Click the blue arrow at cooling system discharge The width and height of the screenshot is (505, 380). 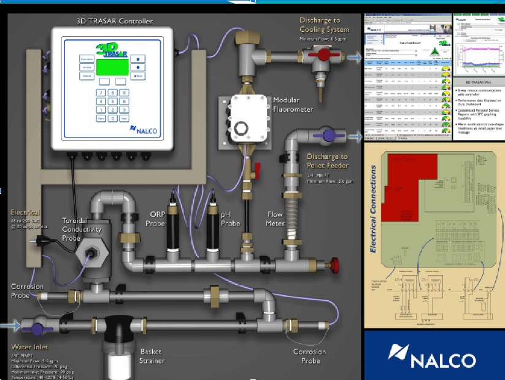355,57
